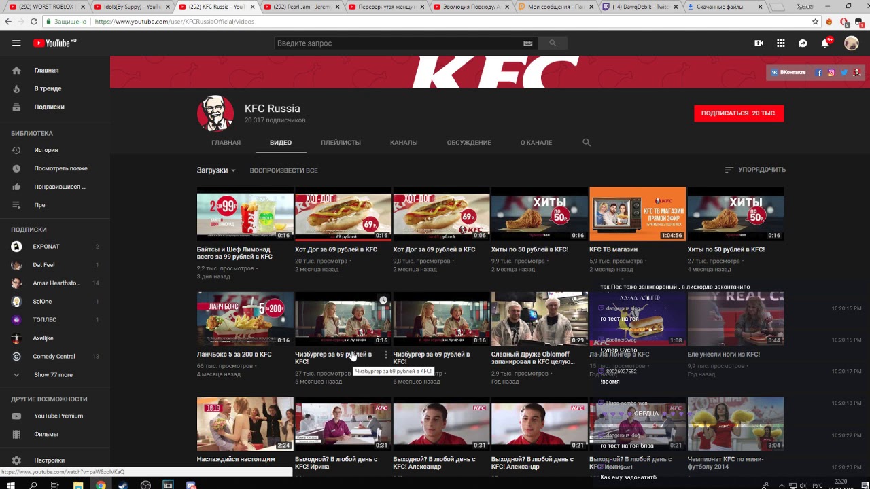Open the YouTube apps grid icon

click(781, 43)
